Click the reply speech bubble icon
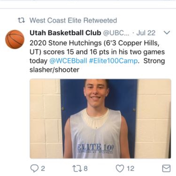The width and height of the screenshot is (176, 176). coord(35,168)
